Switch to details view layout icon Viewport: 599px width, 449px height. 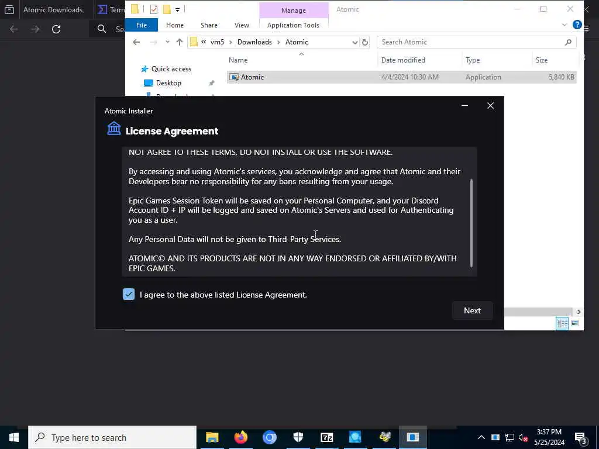coord(562,323)
